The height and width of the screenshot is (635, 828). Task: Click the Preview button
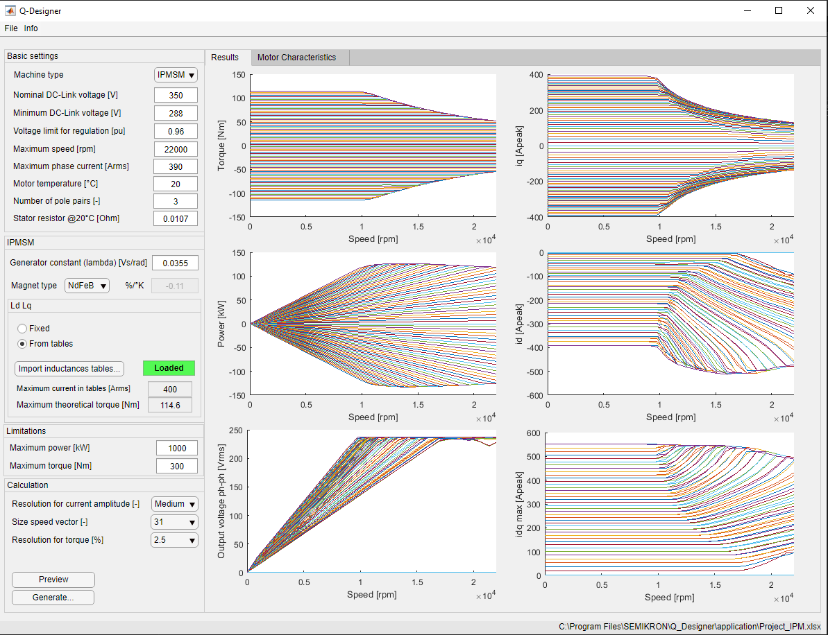53,580
